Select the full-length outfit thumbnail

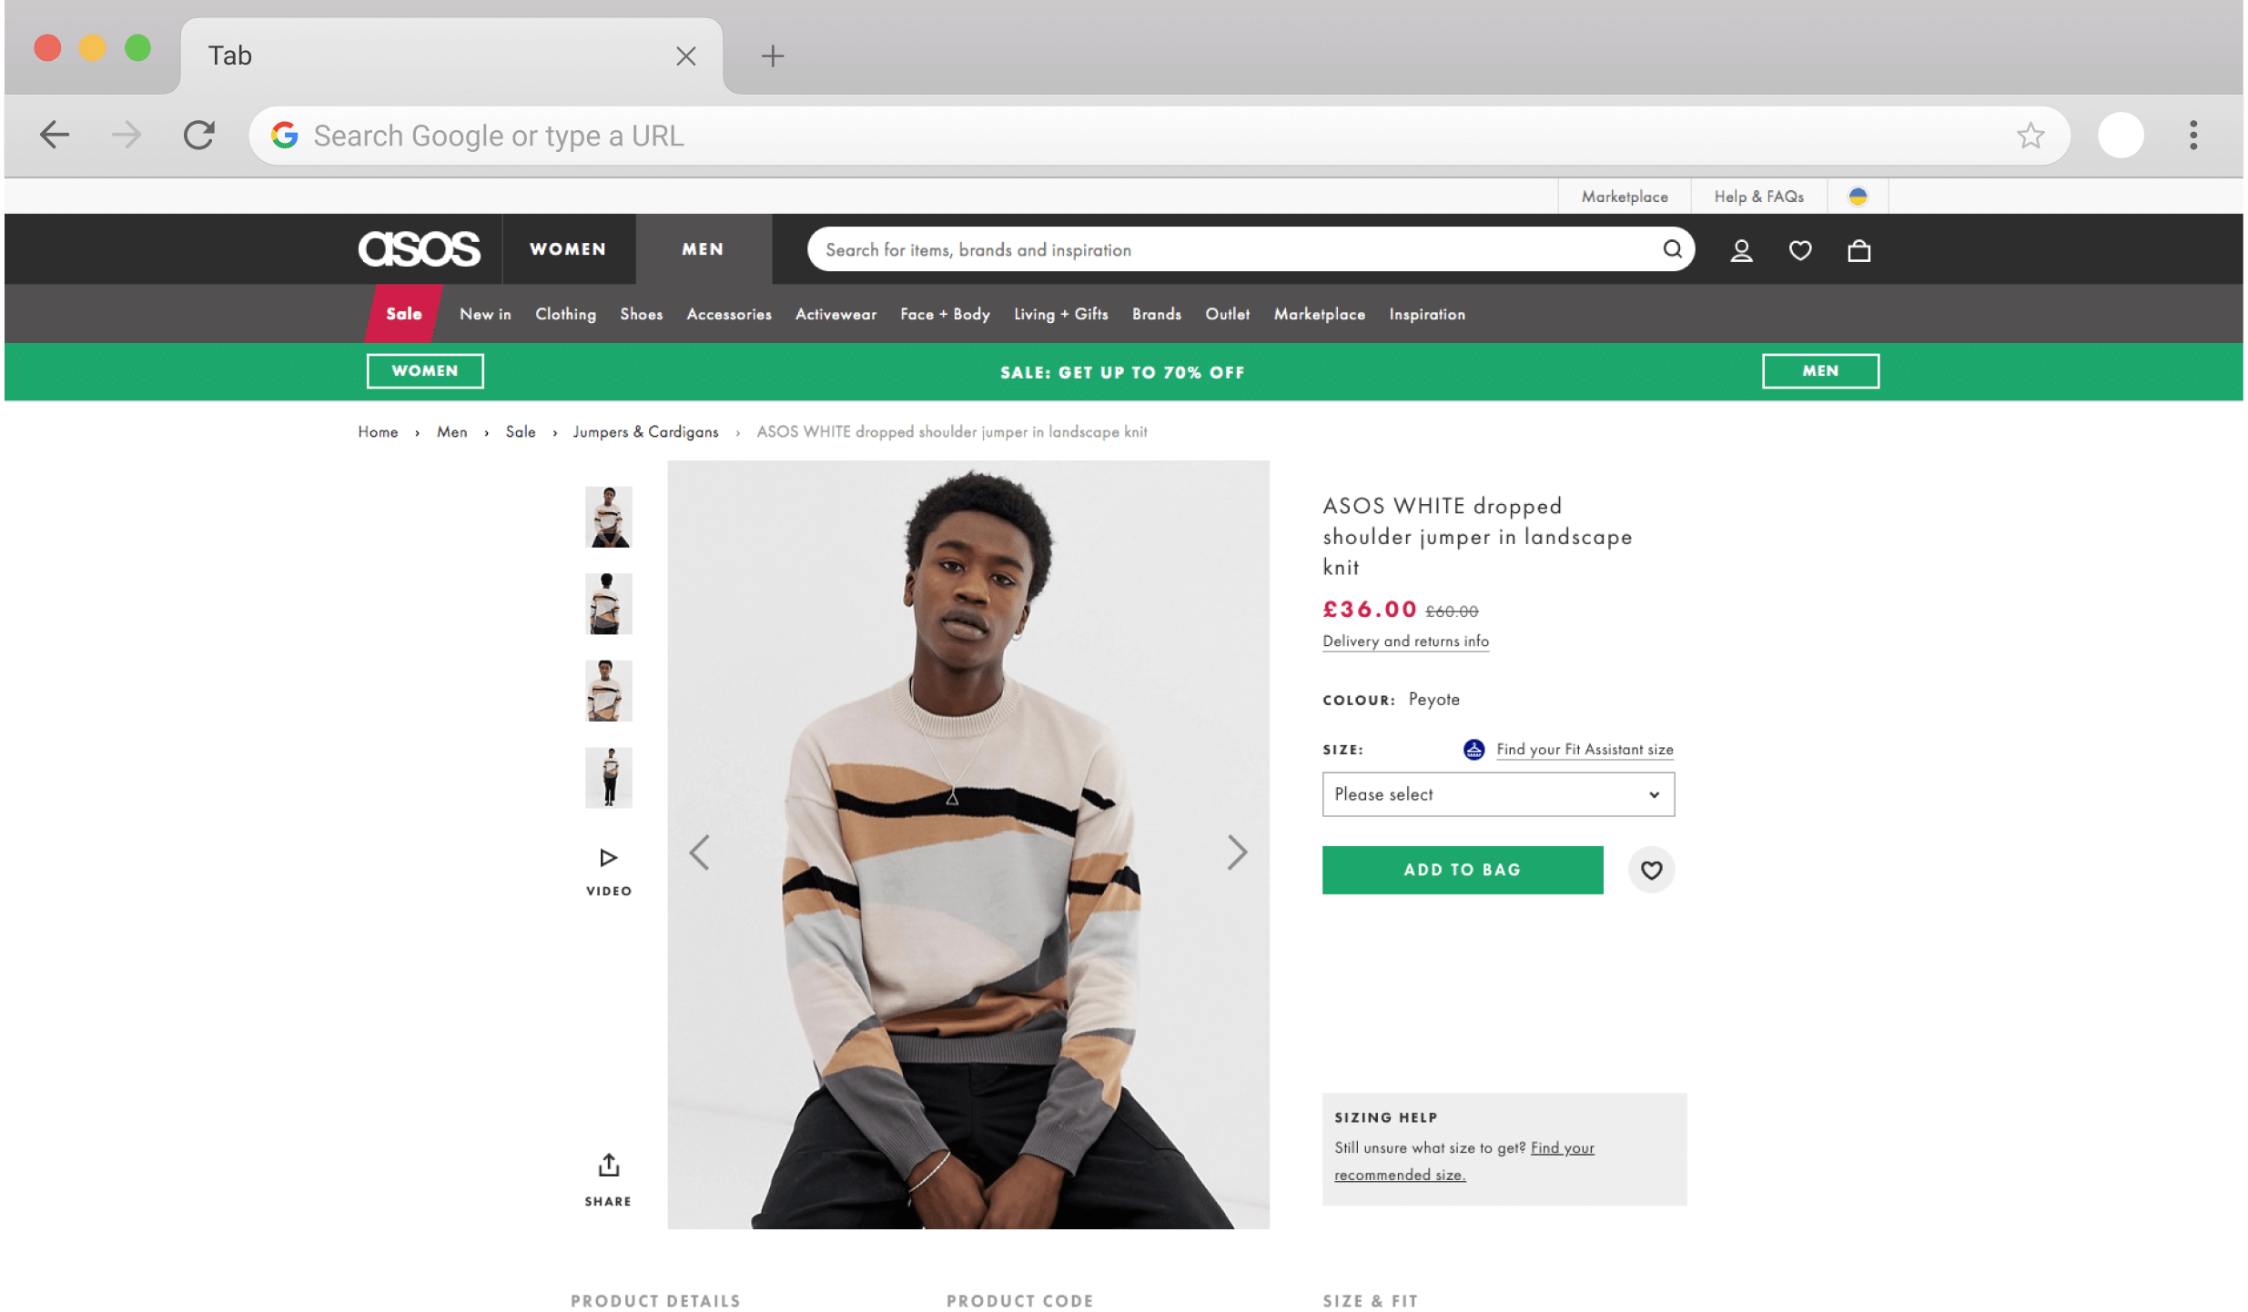pos(608,777)
